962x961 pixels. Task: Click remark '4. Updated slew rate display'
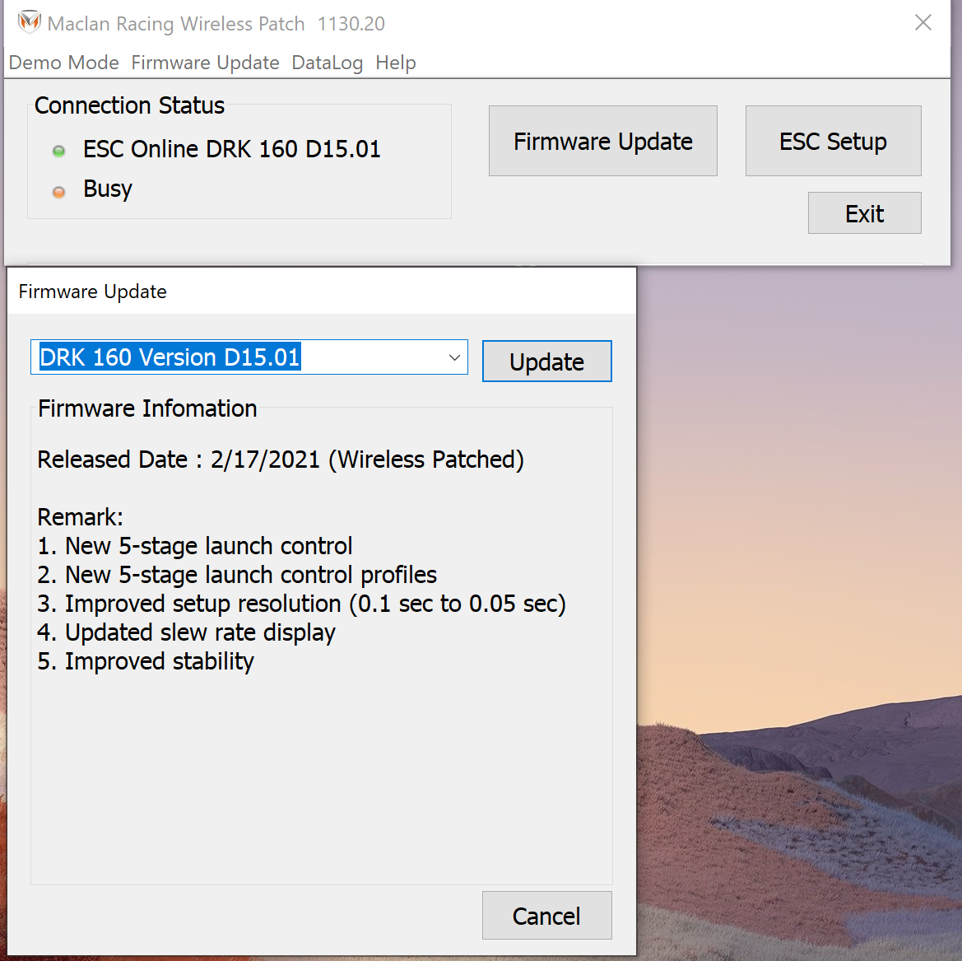coord(187,632)
